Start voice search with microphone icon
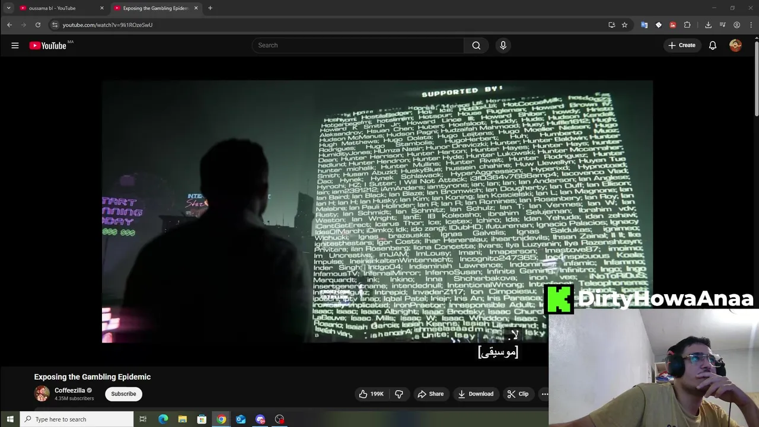The height and width of the screenshot is (427, 759). (x=503, y=45)
